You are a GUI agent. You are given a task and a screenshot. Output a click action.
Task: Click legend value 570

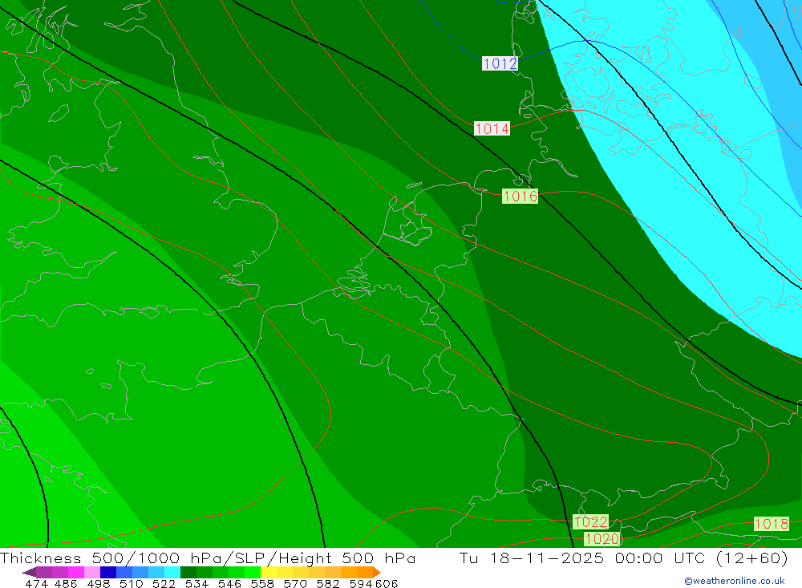pos(295,583)
